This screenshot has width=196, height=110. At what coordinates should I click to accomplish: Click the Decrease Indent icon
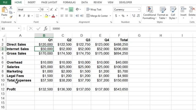click(77, 16)
